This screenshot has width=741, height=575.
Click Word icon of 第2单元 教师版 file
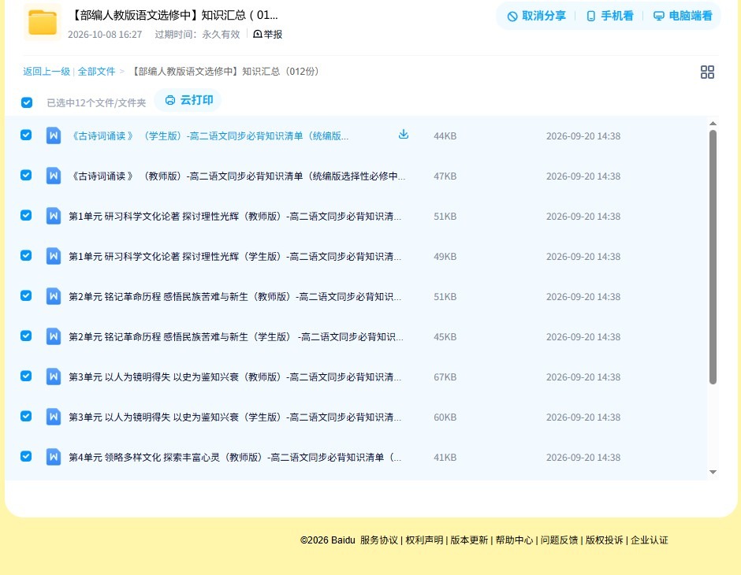point(54,296)
